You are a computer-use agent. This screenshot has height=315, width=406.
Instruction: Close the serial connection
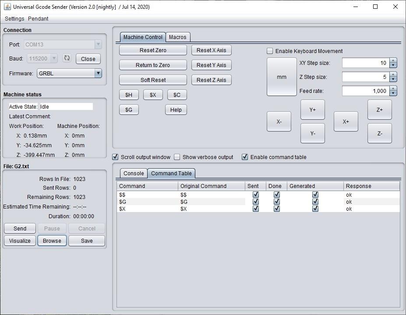[x=88, y=59]
